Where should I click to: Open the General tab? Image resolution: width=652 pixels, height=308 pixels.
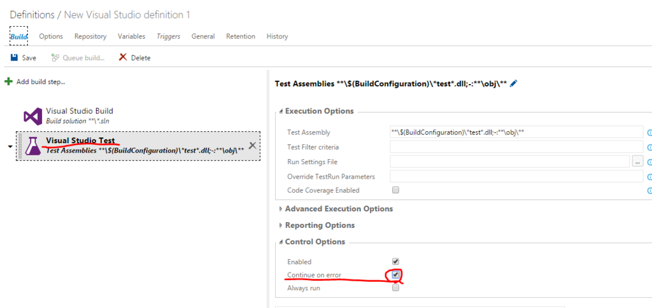(203, 36)
